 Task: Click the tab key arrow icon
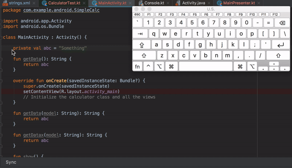(140, 34)
